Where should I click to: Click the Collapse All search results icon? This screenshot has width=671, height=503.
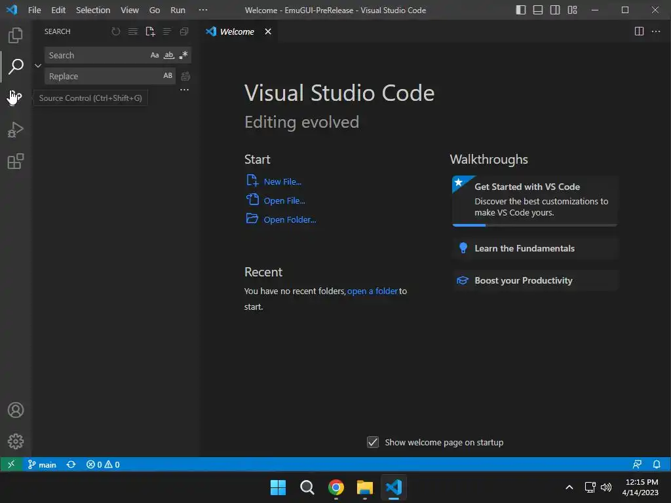[184, 31]
